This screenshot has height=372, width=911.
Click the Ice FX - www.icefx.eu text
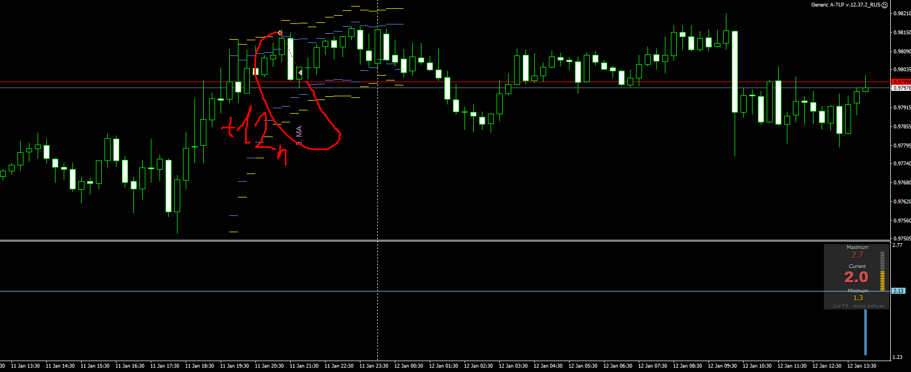859,306
